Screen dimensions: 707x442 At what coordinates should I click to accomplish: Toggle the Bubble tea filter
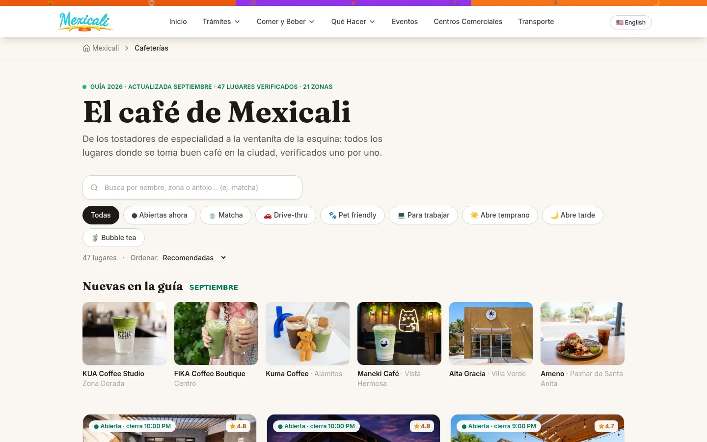tap(113, 238)
